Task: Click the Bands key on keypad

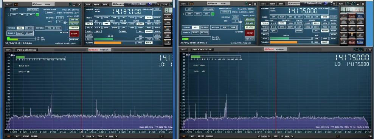Action: coord(352,16)
